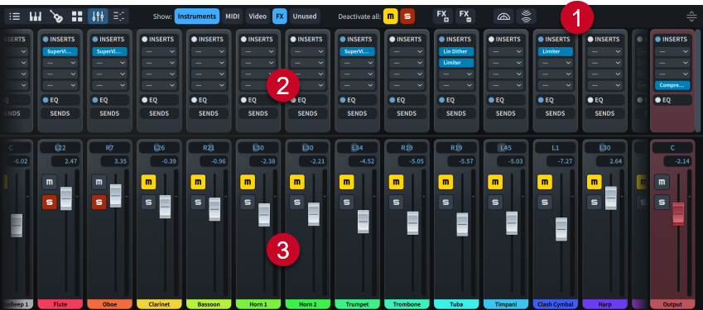703x310 pixels.
Task: Show MIDI channels in mixer
Action: 232,17
